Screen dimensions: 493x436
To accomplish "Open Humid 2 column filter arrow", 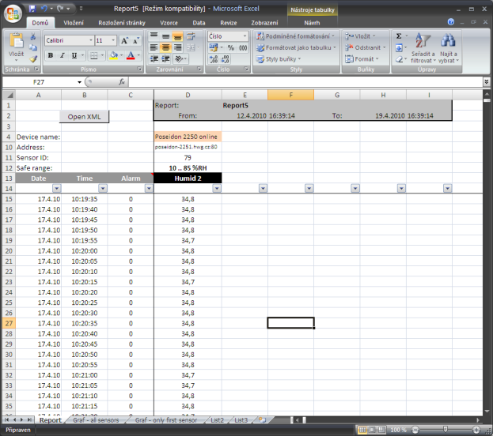I will click(x=216, y=188).
